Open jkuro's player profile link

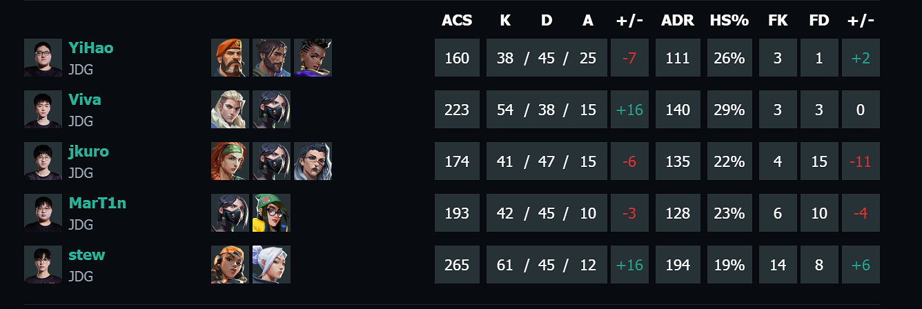tap(88, 152)
